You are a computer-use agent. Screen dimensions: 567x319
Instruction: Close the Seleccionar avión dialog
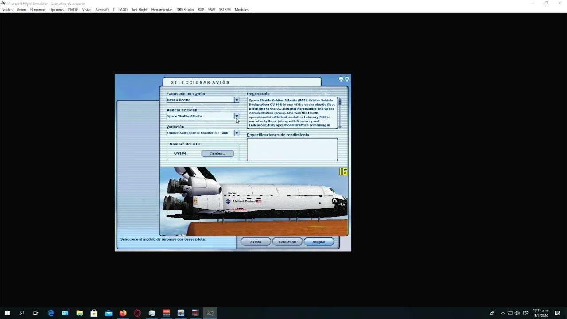coord(347,78)
